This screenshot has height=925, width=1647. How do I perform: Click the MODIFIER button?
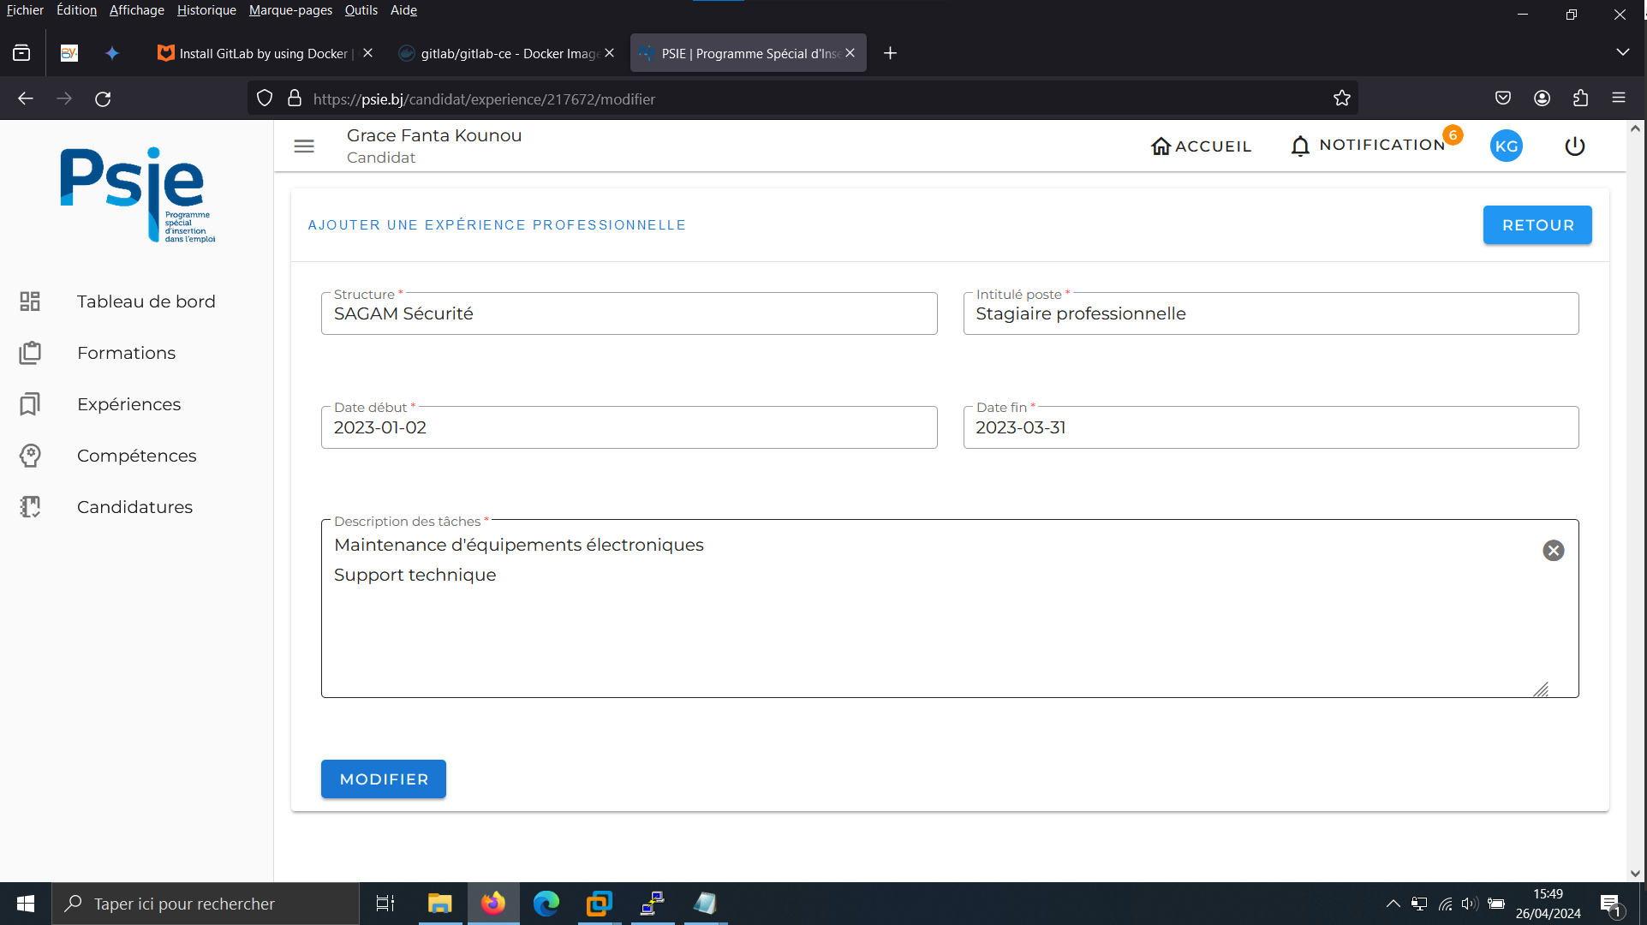point(384,779)
